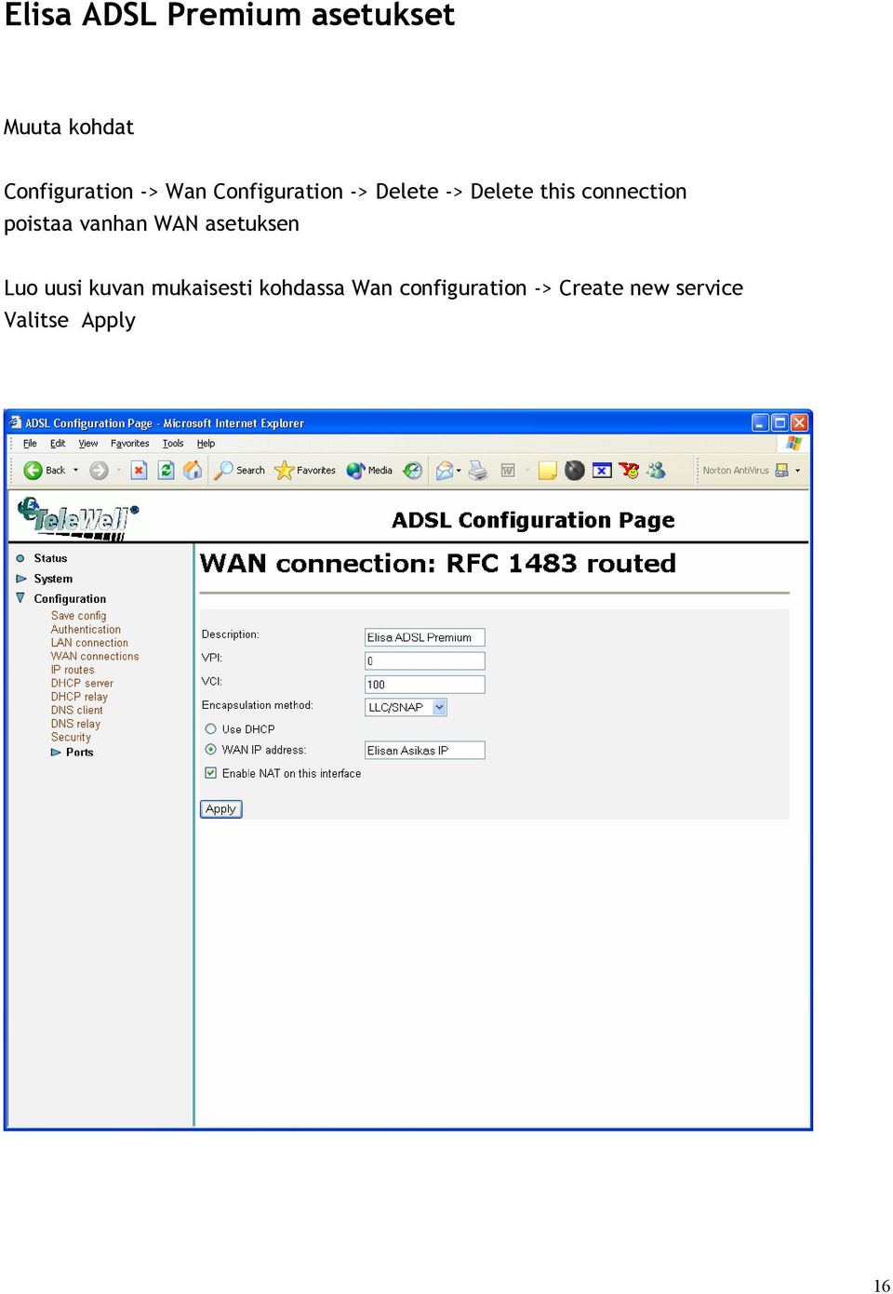Click the black round ball icon

pyautogui.click(x=575, y=471)
